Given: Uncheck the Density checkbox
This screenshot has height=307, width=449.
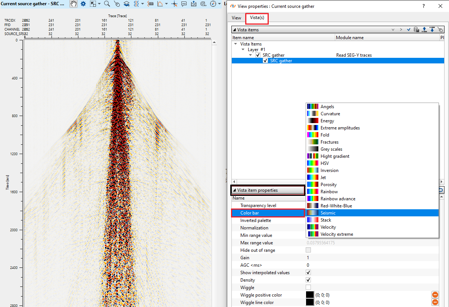Looking at the screenshot, I should 308,280.
